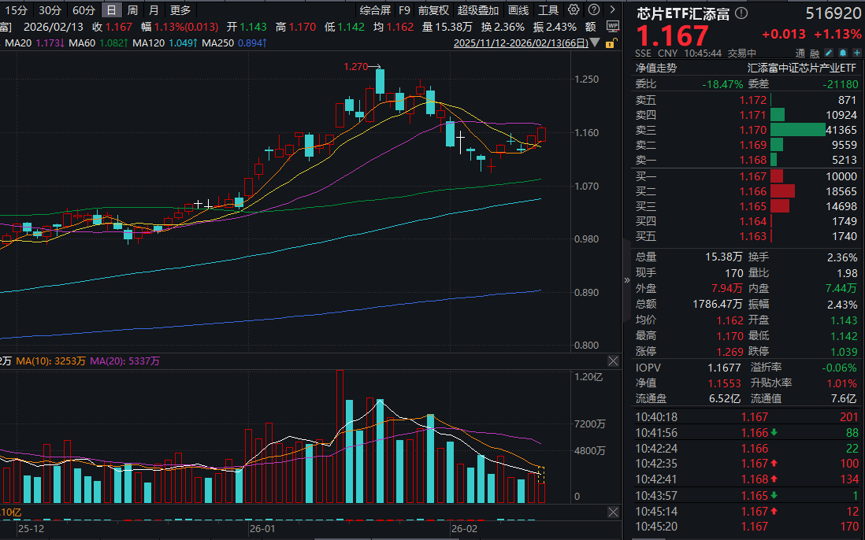Close the volume indicator sub-panel

click(x=613, y=361)
